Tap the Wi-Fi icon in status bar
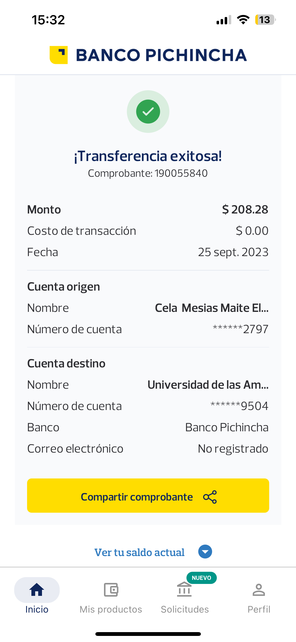Screen dimensions: 296x642 243,20
